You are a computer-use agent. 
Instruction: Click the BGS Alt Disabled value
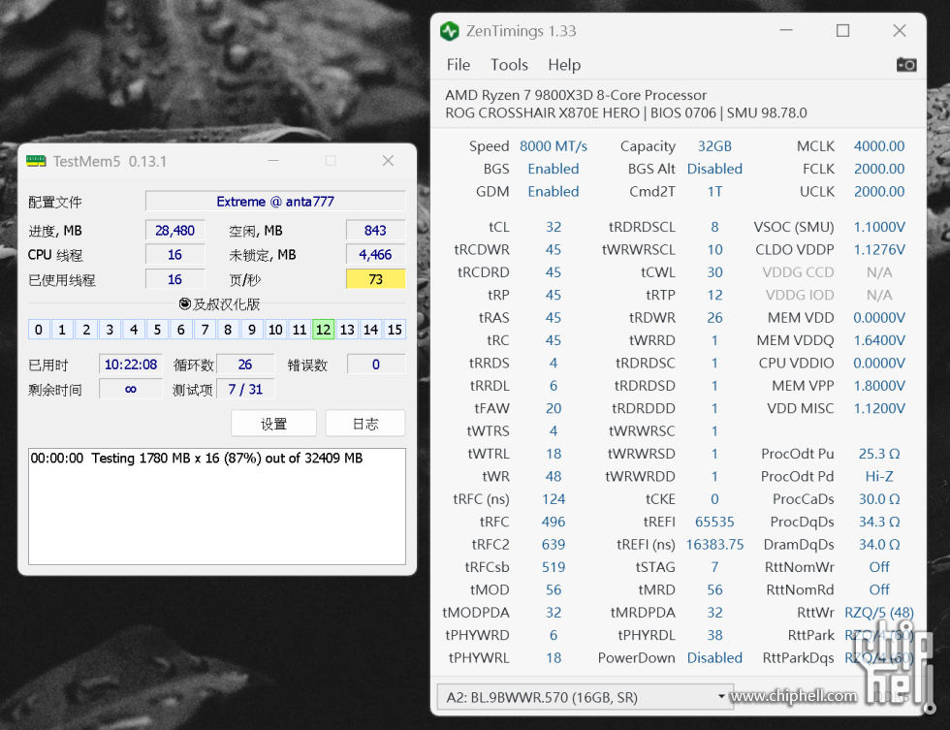click(x=714, y=169)
